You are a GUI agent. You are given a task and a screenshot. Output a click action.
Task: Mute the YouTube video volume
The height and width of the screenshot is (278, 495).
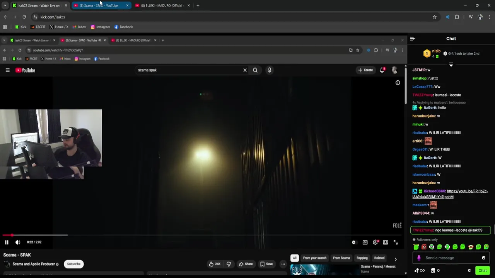[18, 242]
